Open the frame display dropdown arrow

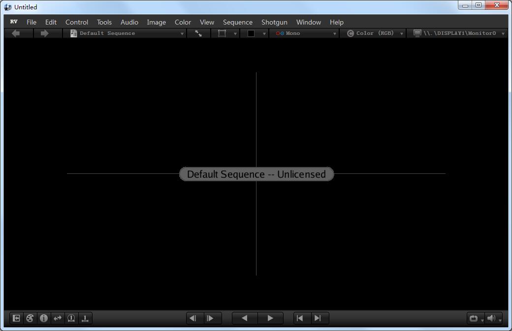[x=235, y=33]
